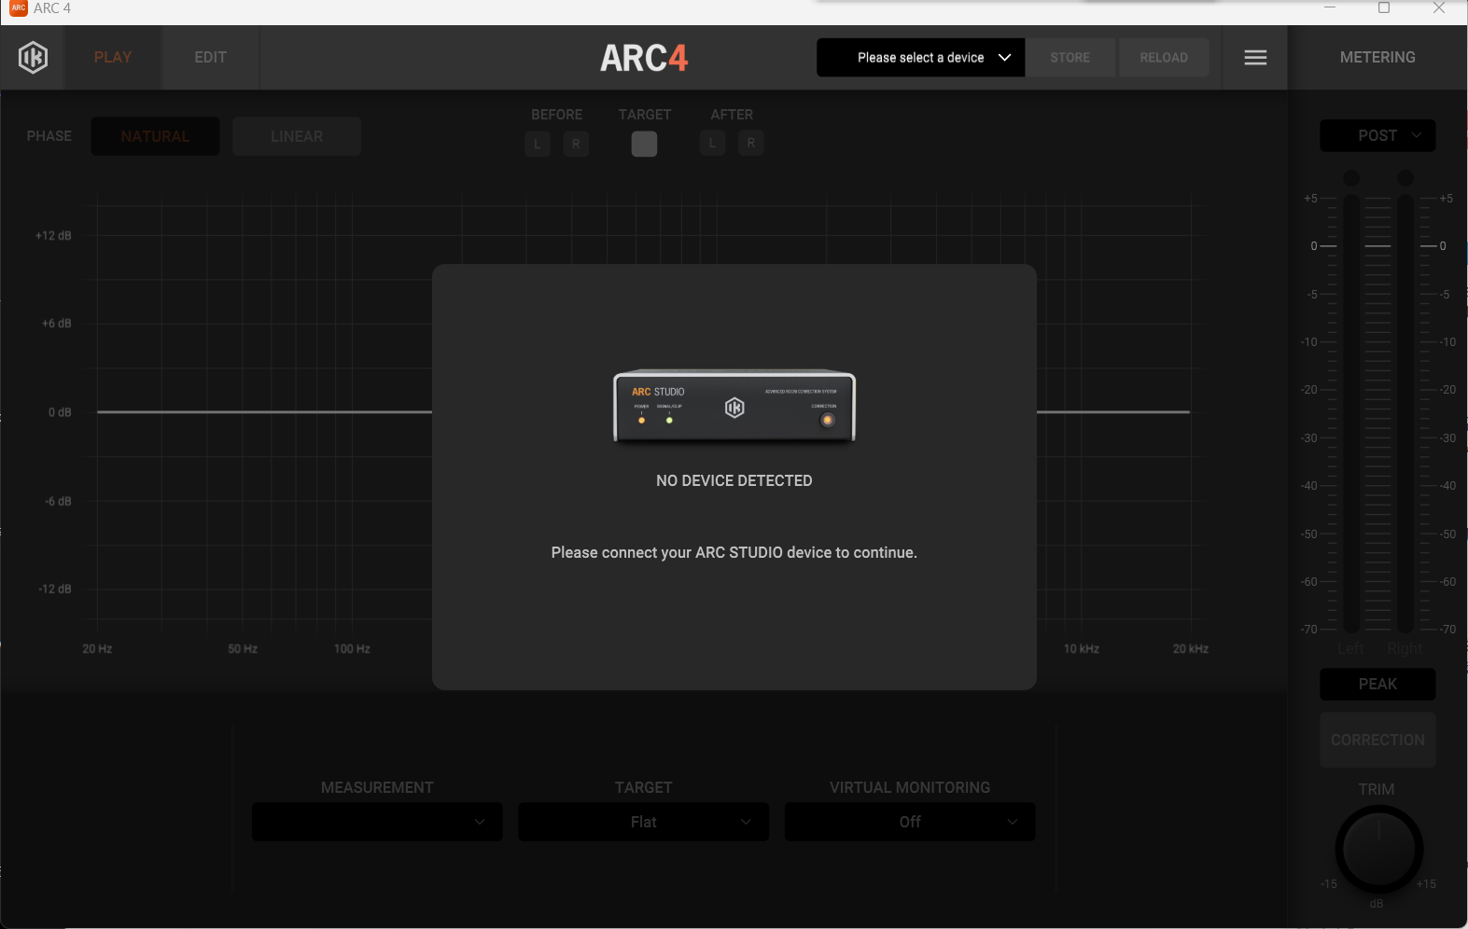Click the IK Multimedia logo icon

coord(33,58)
